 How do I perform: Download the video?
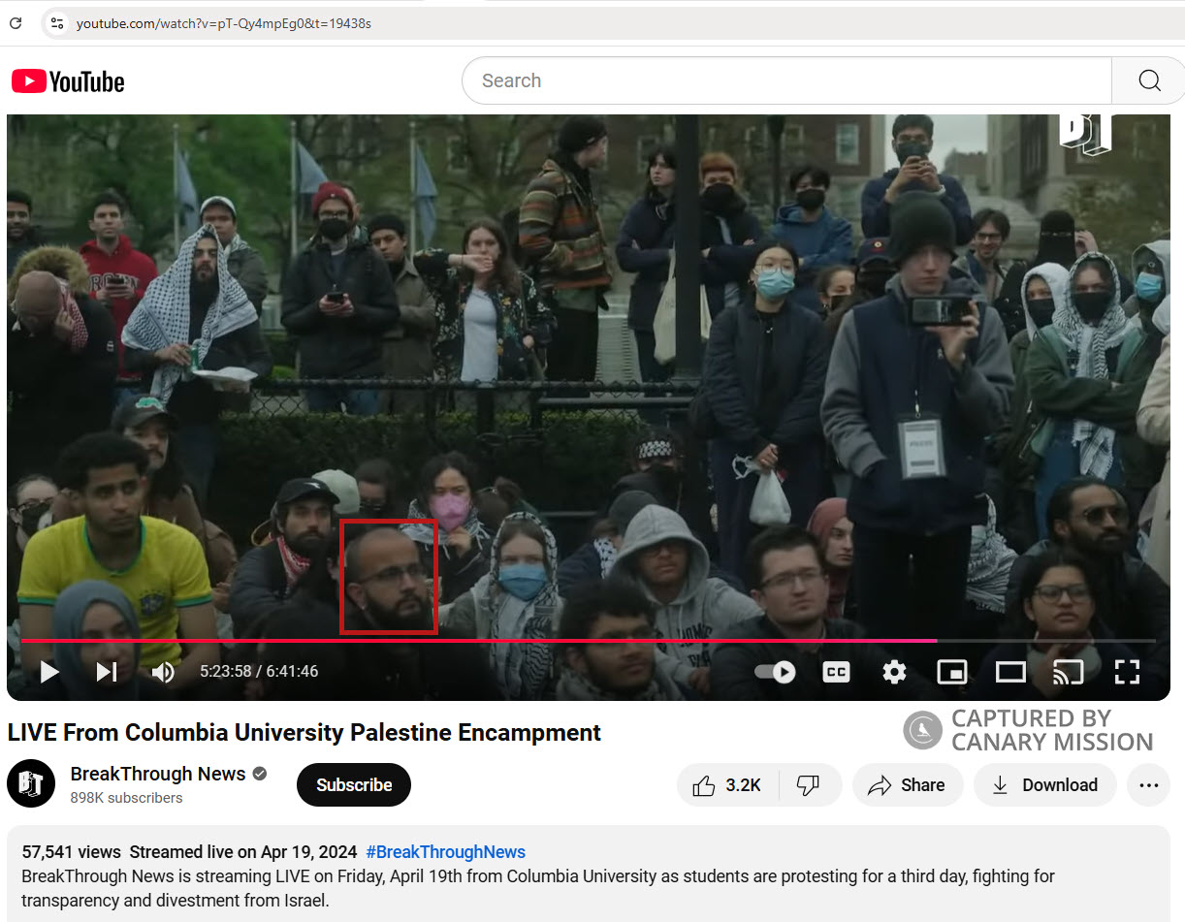pos(1044,784)
